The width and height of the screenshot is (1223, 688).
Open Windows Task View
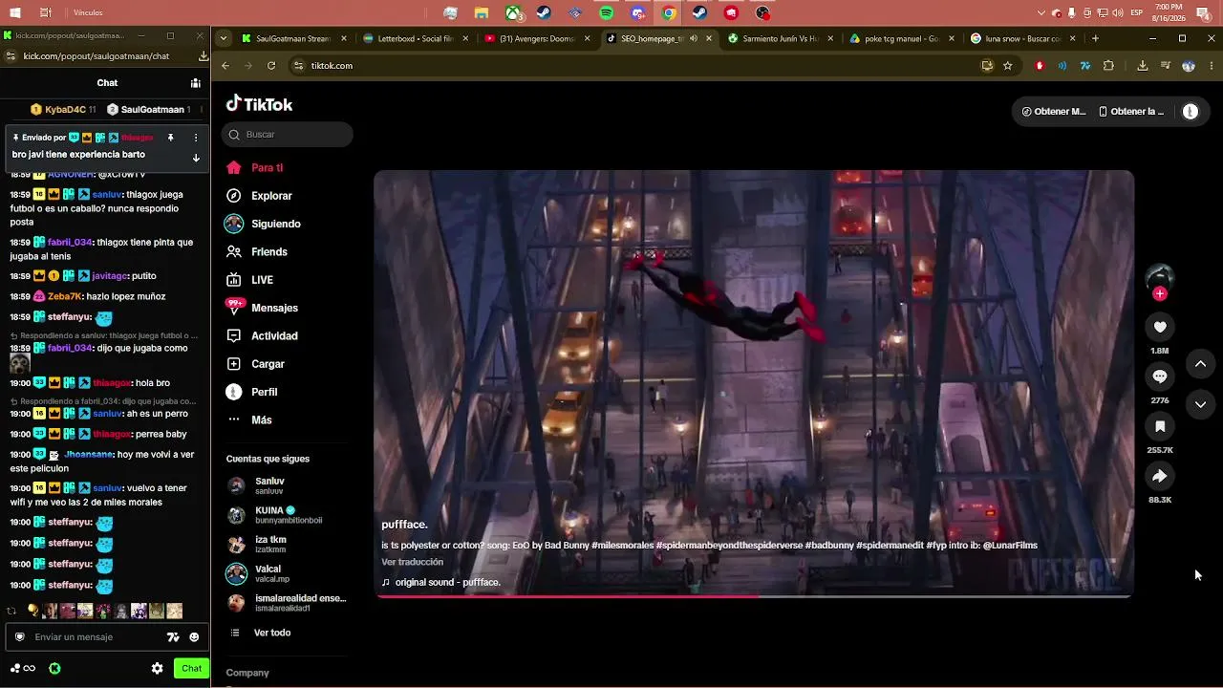46,13
